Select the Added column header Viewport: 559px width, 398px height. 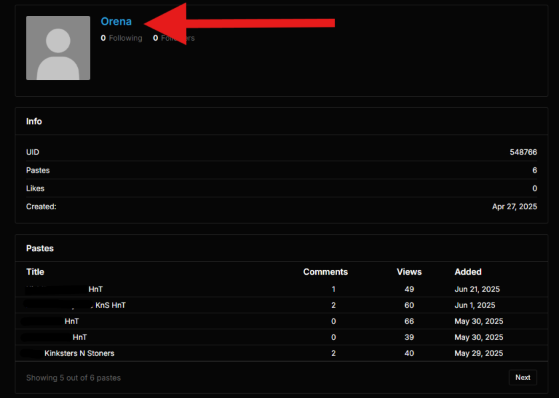point(468,272)
